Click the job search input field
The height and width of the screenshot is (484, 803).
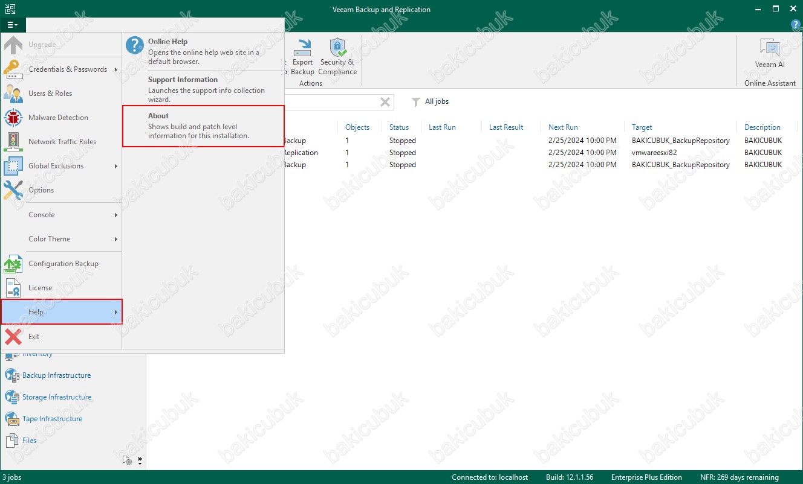pos(331,102)
